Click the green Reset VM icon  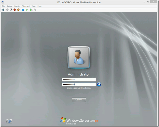27,10
